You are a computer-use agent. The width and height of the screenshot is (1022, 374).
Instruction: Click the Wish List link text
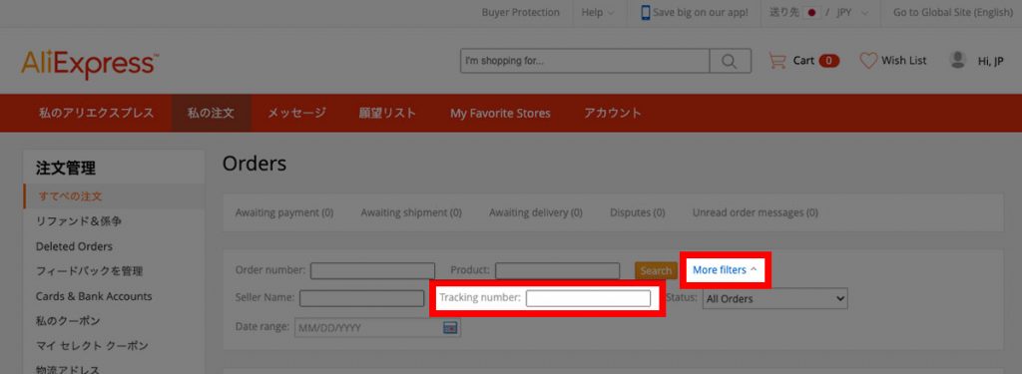(x=904, y=61)
